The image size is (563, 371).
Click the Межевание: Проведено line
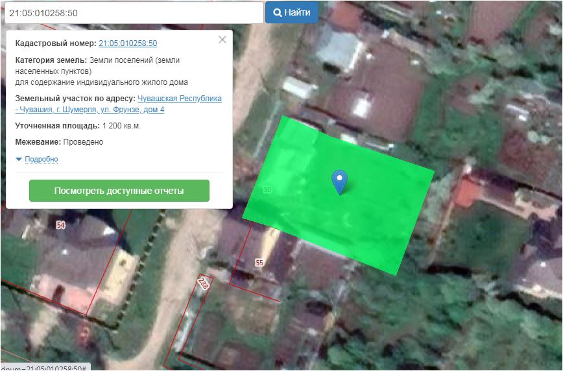59,142
